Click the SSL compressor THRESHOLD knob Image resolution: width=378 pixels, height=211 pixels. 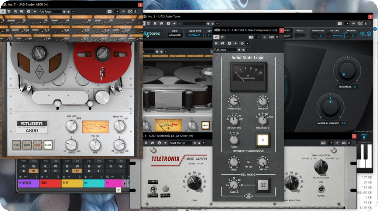(x=234, y=101)
